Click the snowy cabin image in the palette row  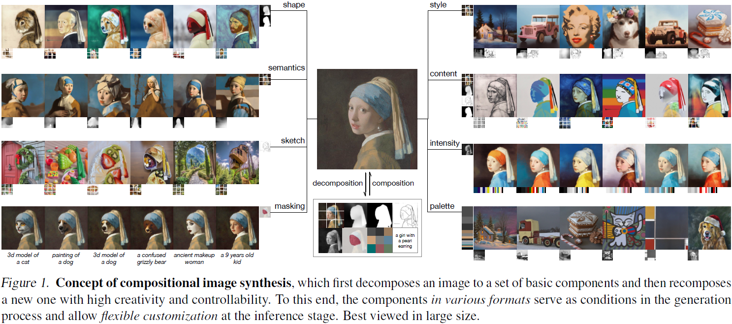[495, 228]
